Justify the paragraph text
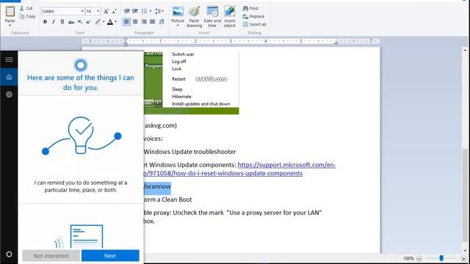470x264 pixels. [153, 21]
